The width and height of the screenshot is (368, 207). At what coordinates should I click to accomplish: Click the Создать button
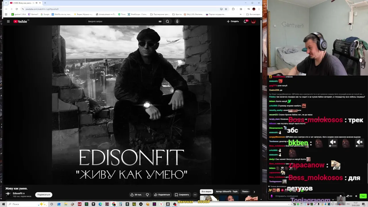pyautogui.click(x=233, y=21)
